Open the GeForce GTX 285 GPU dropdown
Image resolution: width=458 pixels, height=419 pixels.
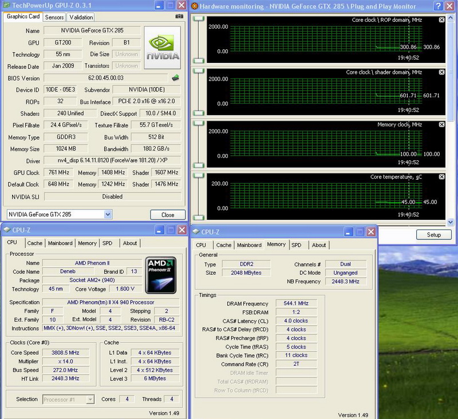(x=108, y=214)
